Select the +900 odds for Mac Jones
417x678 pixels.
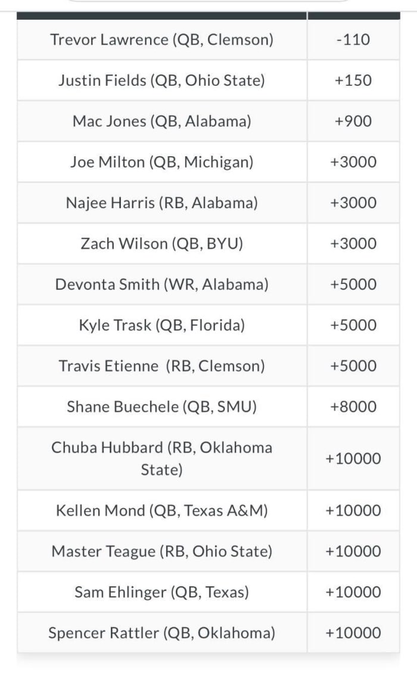point(353,122)
